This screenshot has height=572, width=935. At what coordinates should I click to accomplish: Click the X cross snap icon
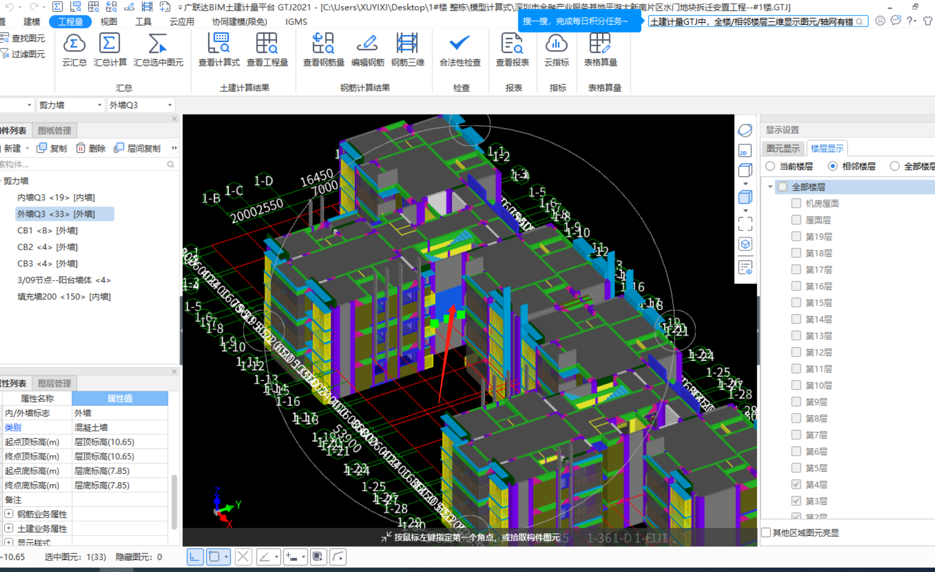click(243, 557)
